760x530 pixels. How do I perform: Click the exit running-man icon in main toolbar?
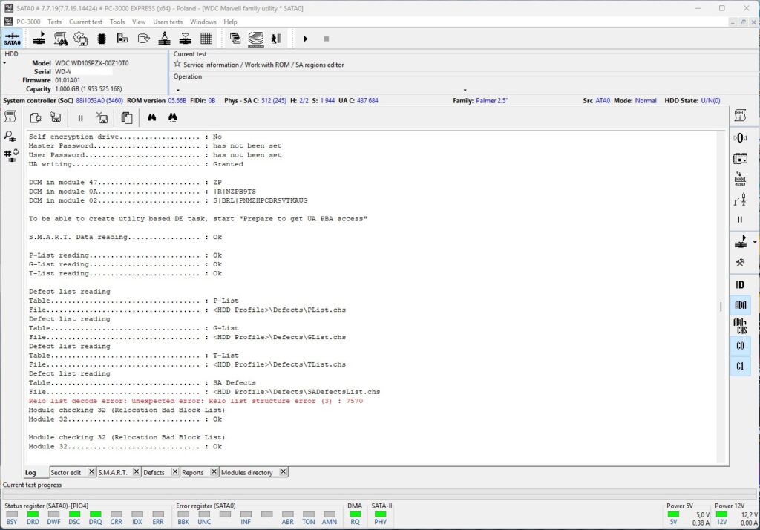276,39
